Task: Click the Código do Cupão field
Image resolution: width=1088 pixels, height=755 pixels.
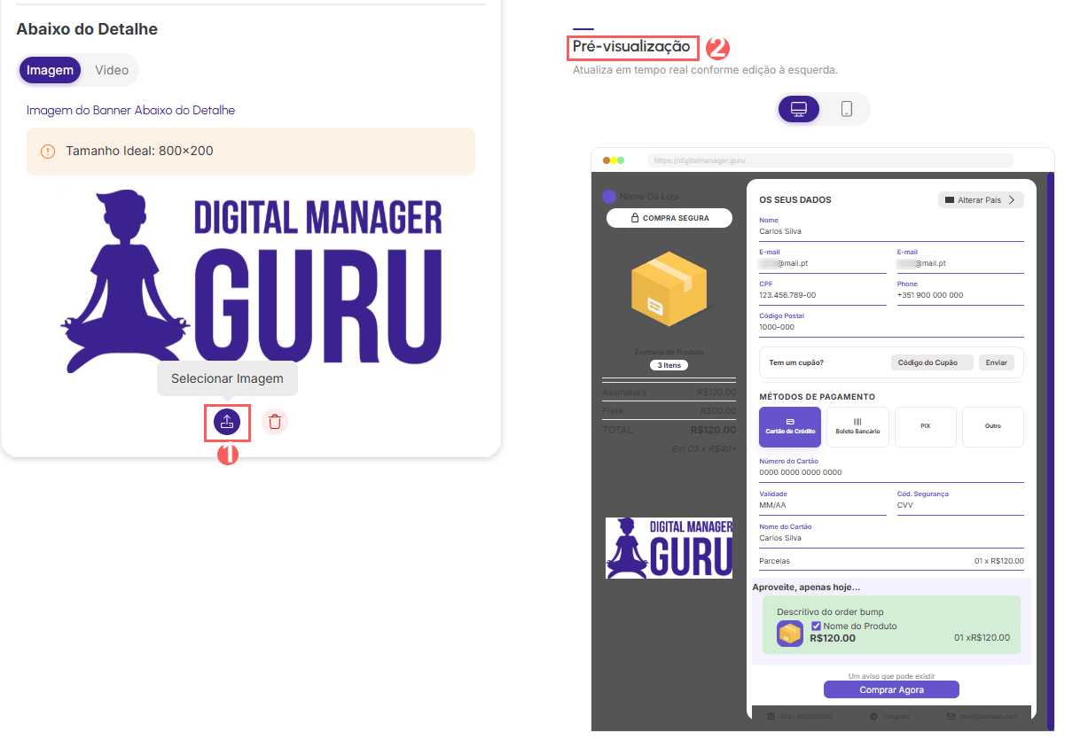Action: coord(932,362)
